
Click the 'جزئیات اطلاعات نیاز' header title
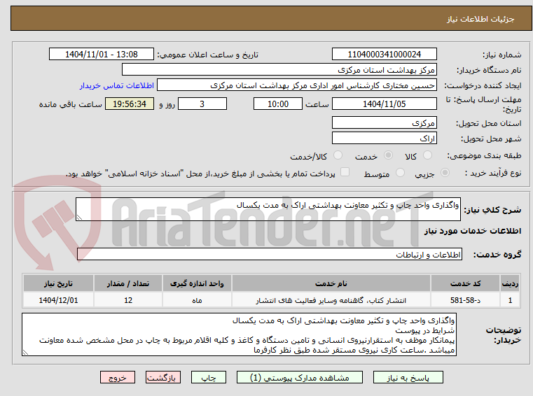click(480, 19)
